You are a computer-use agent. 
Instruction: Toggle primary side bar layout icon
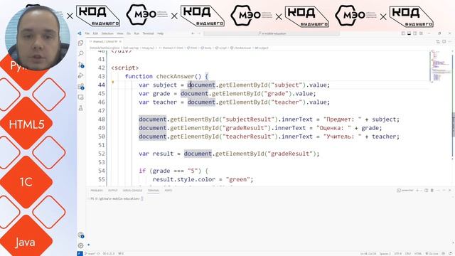403,33
